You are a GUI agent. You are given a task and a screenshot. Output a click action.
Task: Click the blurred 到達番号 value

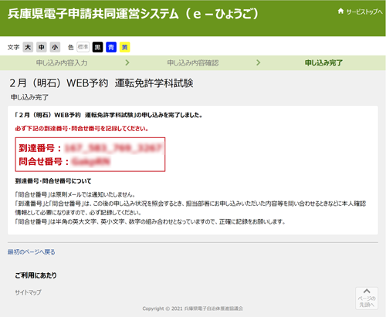pos(113,148)
